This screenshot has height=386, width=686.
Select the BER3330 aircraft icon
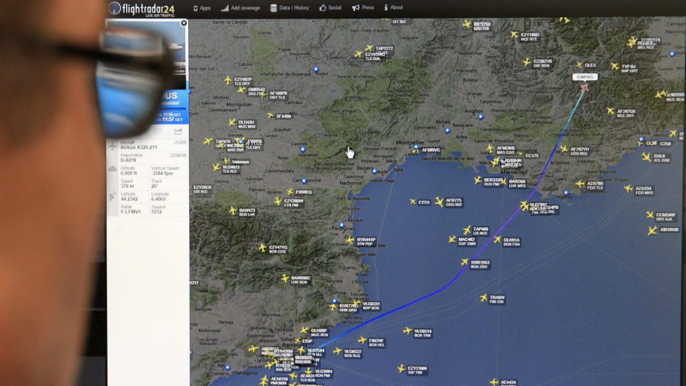point(478,180)
